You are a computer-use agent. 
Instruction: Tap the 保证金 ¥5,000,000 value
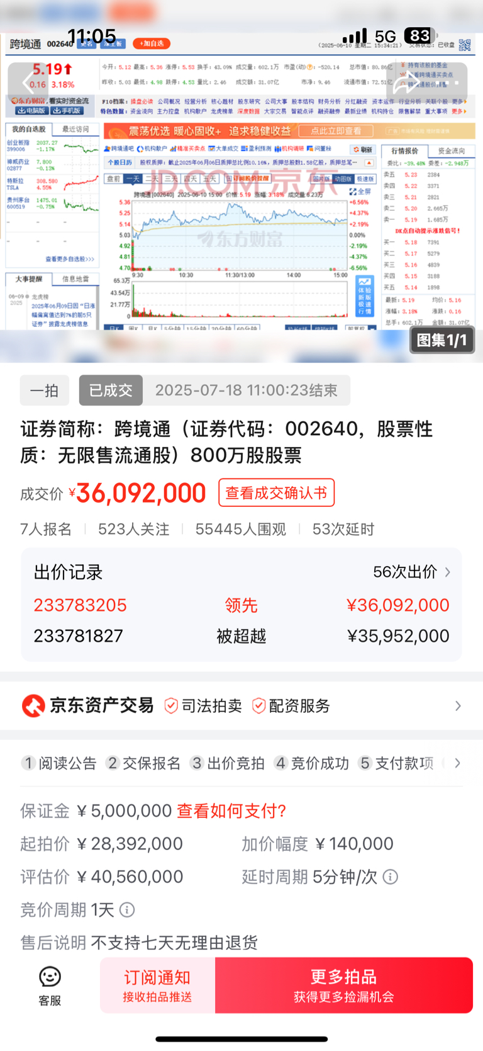[124, 810]
